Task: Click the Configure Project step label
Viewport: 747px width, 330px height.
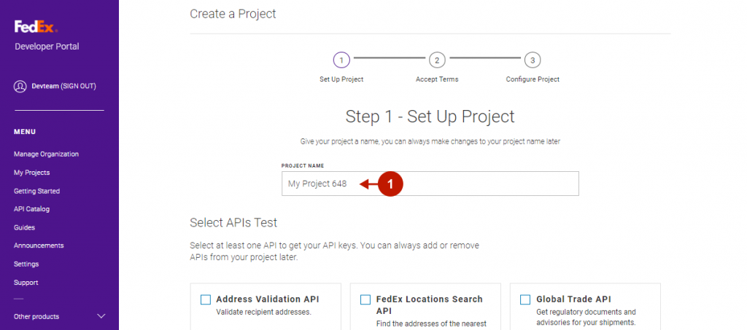Action: [x=533, y=79]
